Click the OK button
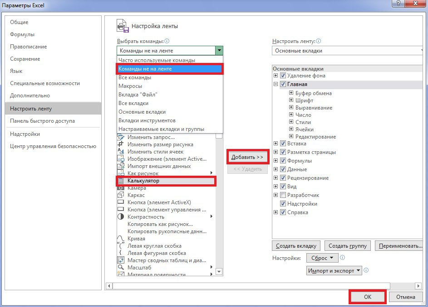Image resolution: width=428 pixels, height=307 pixels. (x=367, y=297)
